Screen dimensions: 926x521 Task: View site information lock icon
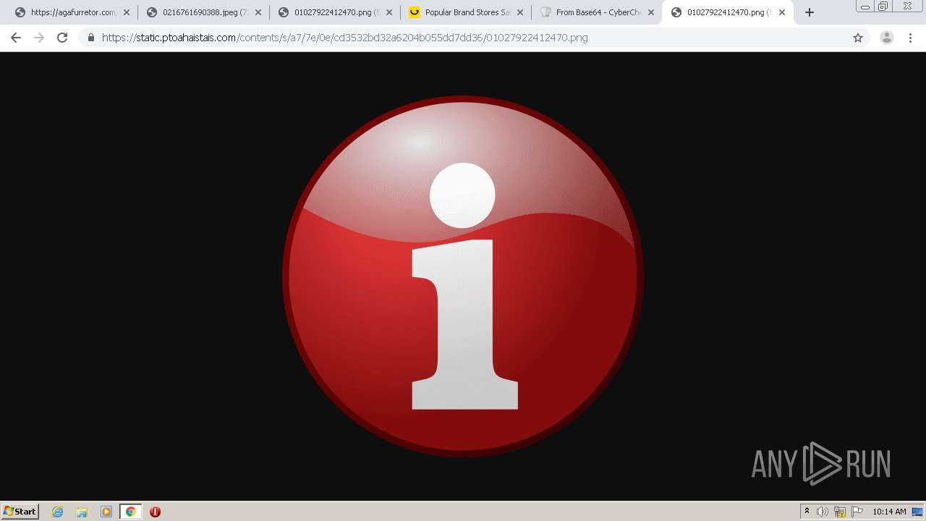click(91, 38)
